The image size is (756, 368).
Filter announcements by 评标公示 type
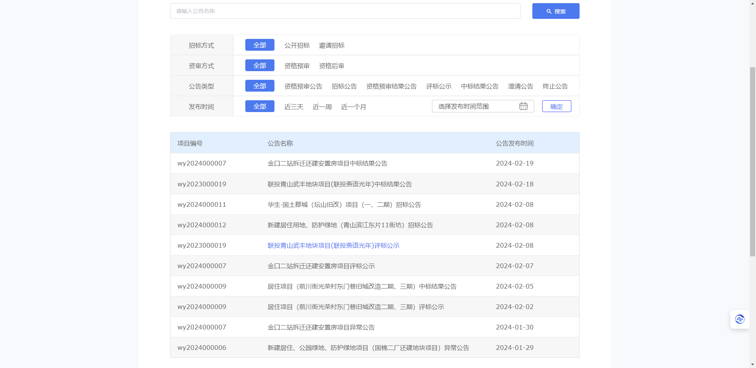(x=439, y=86)
